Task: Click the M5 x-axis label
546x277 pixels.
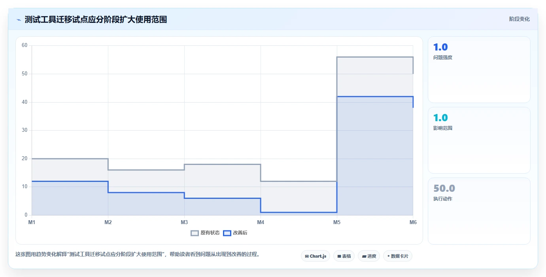Action: click(x=337, y=222)
